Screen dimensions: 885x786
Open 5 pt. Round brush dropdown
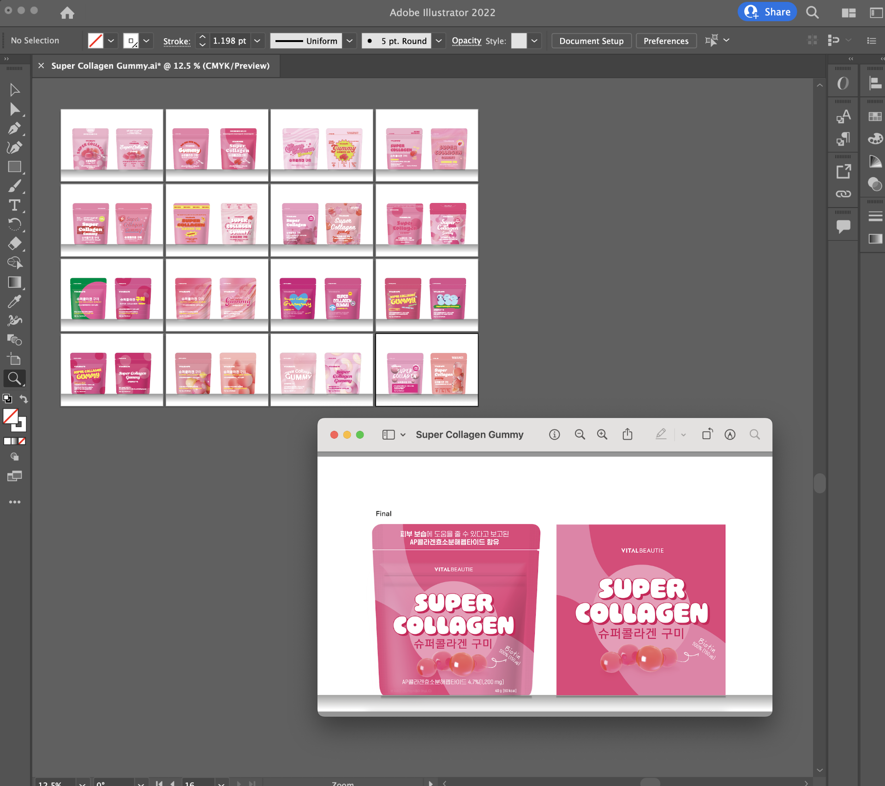pos(439,41)
